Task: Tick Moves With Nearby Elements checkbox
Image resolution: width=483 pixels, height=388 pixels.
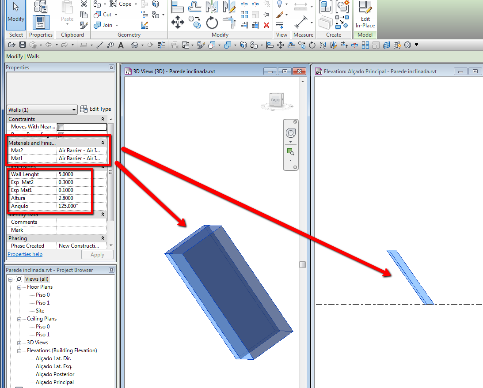Action: pos(61,127)
